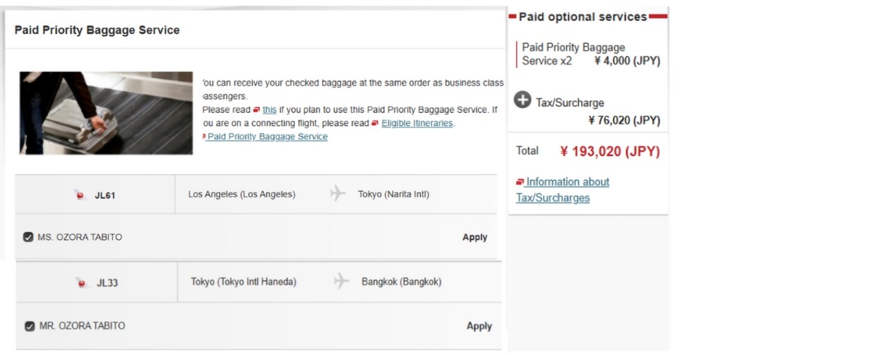Click the airplane icon between Tokyo and Bangkok
The image size is (892, 355).
(x=341, y=282)
